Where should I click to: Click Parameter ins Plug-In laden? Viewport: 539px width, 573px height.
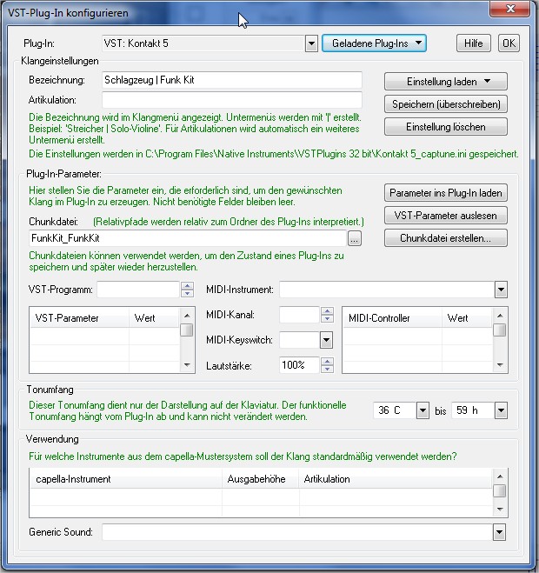coord(445,192)
